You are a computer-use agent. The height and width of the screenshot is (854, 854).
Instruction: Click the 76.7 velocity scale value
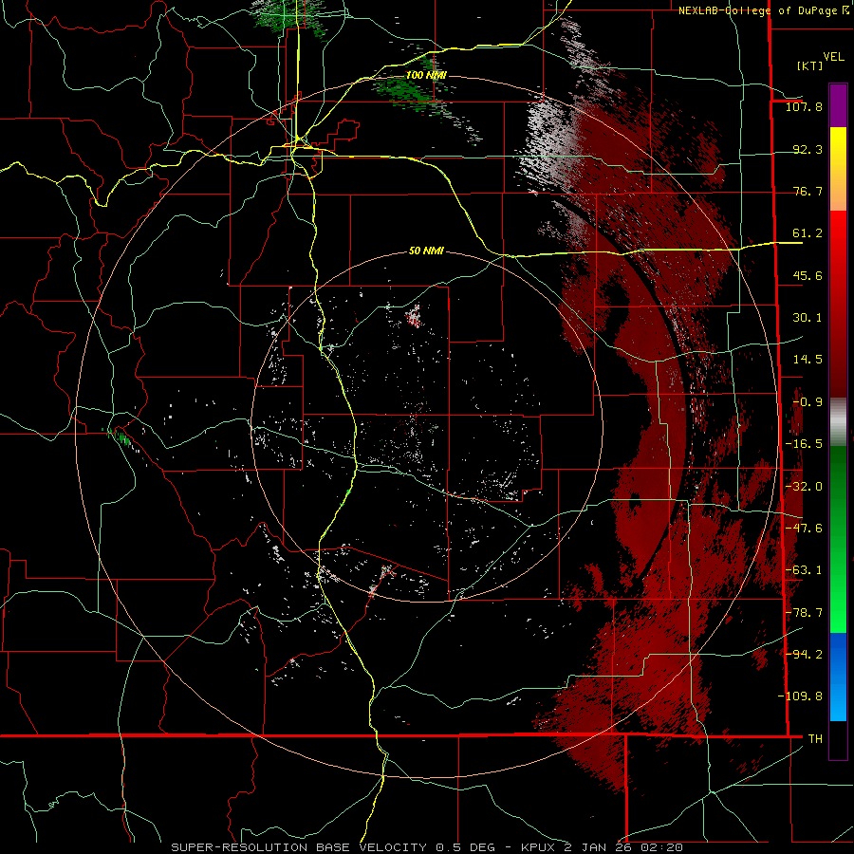[808, 191]
